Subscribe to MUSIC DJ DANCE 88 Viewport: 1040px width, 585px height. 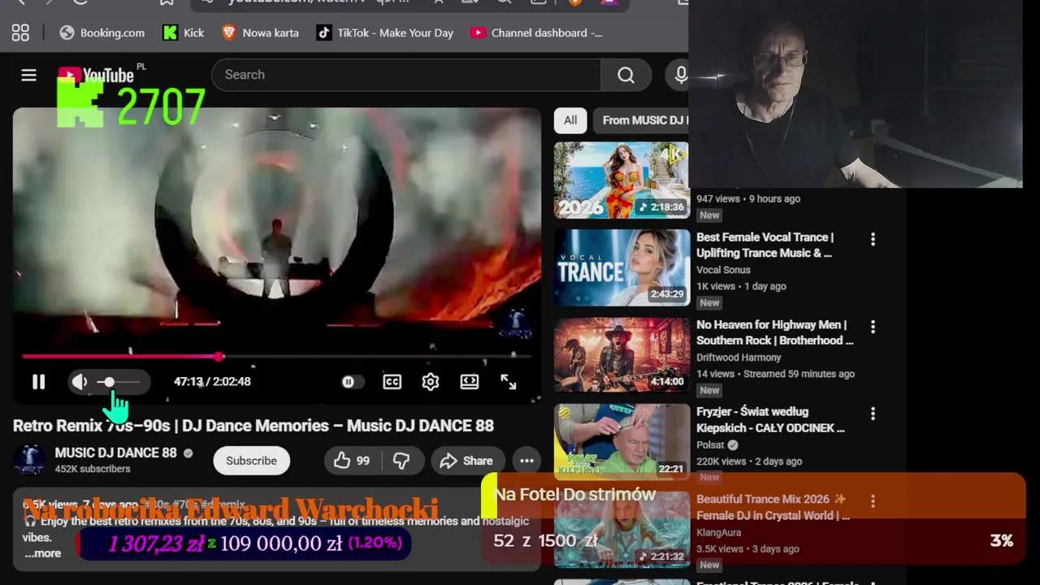[x=251, y=461]
